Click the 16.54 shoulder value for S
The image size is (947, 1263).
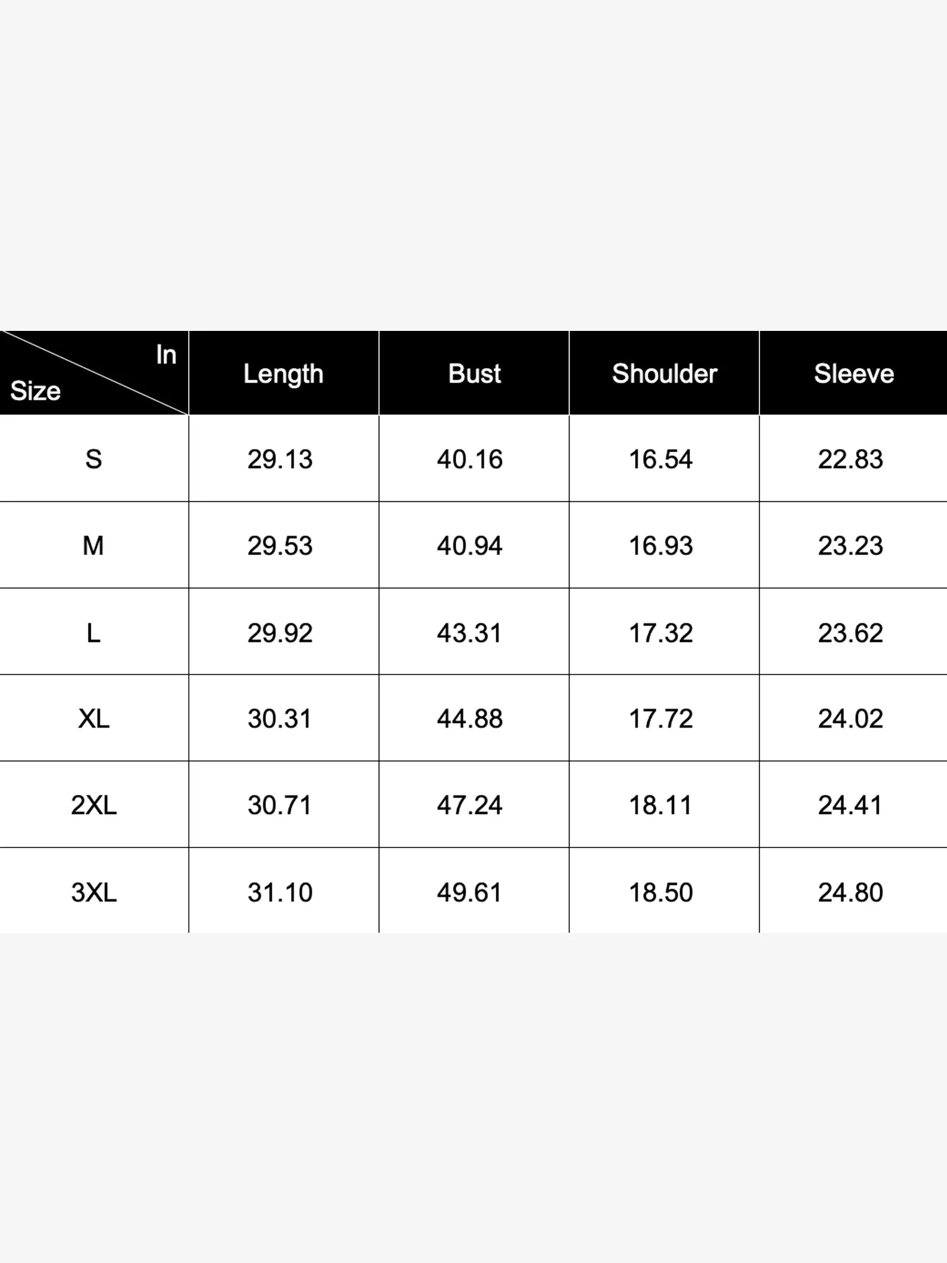(x=661, y=459)
